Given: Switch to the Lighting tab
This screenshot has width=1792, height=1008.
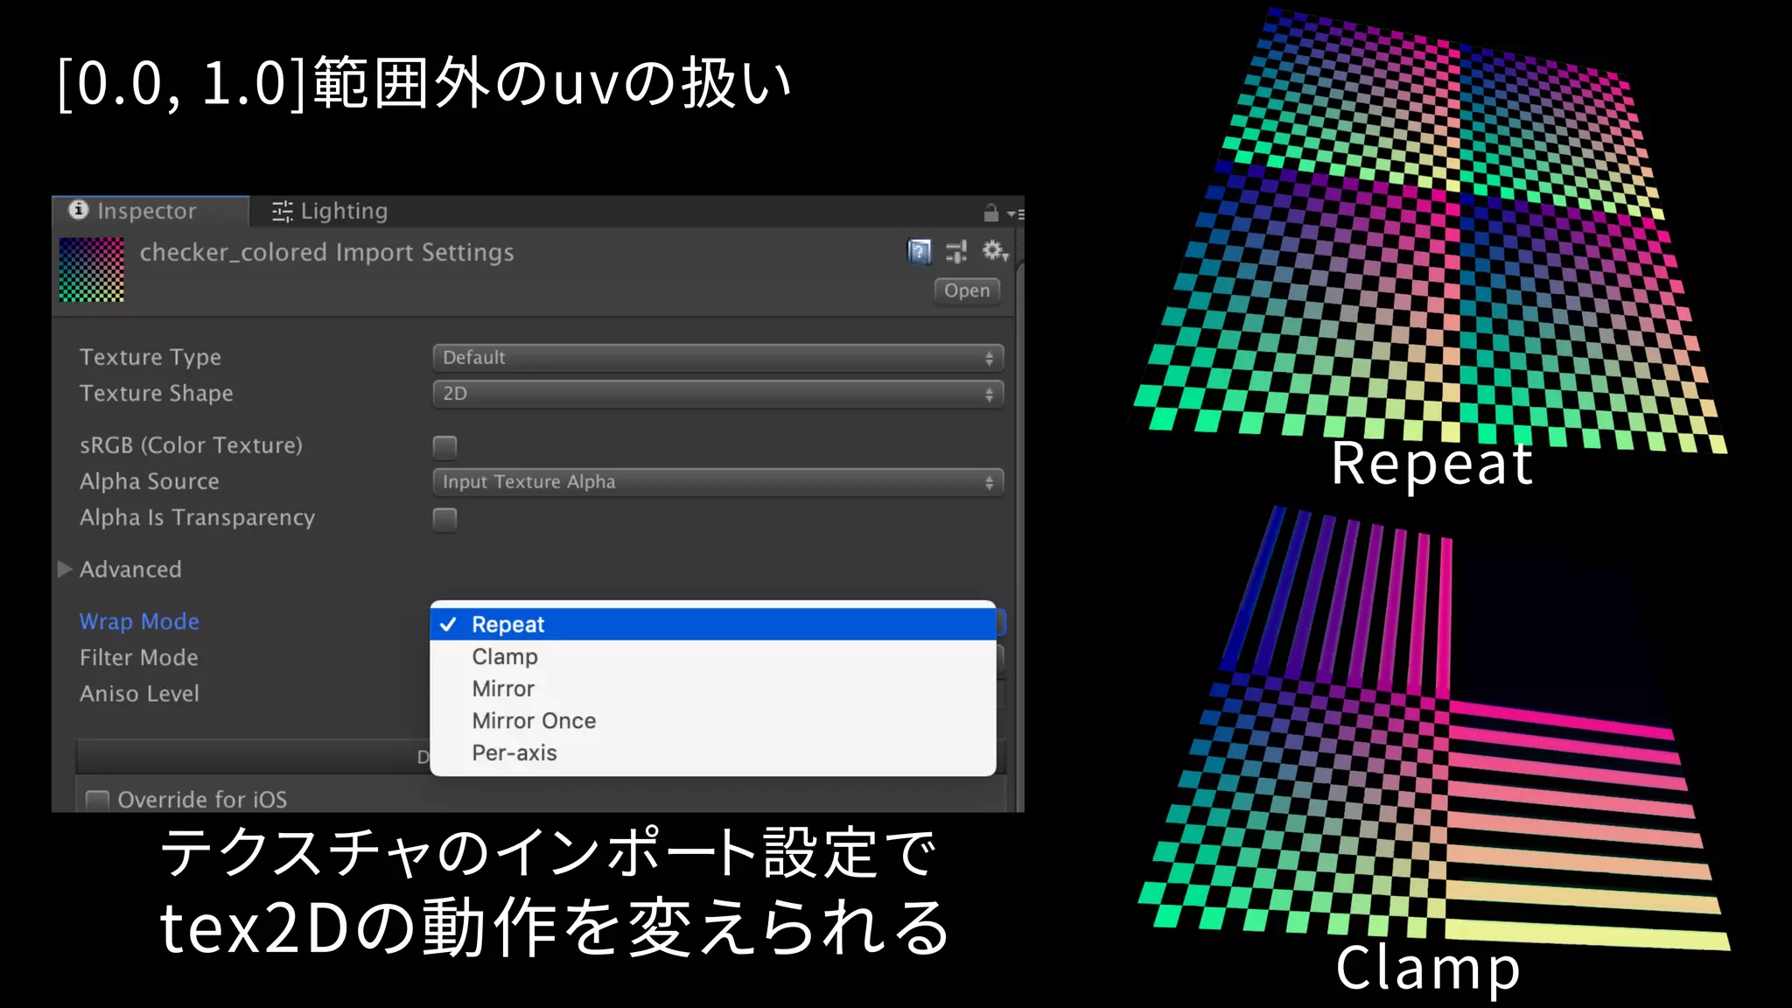Looking at the screenshot, I should 330,211.
